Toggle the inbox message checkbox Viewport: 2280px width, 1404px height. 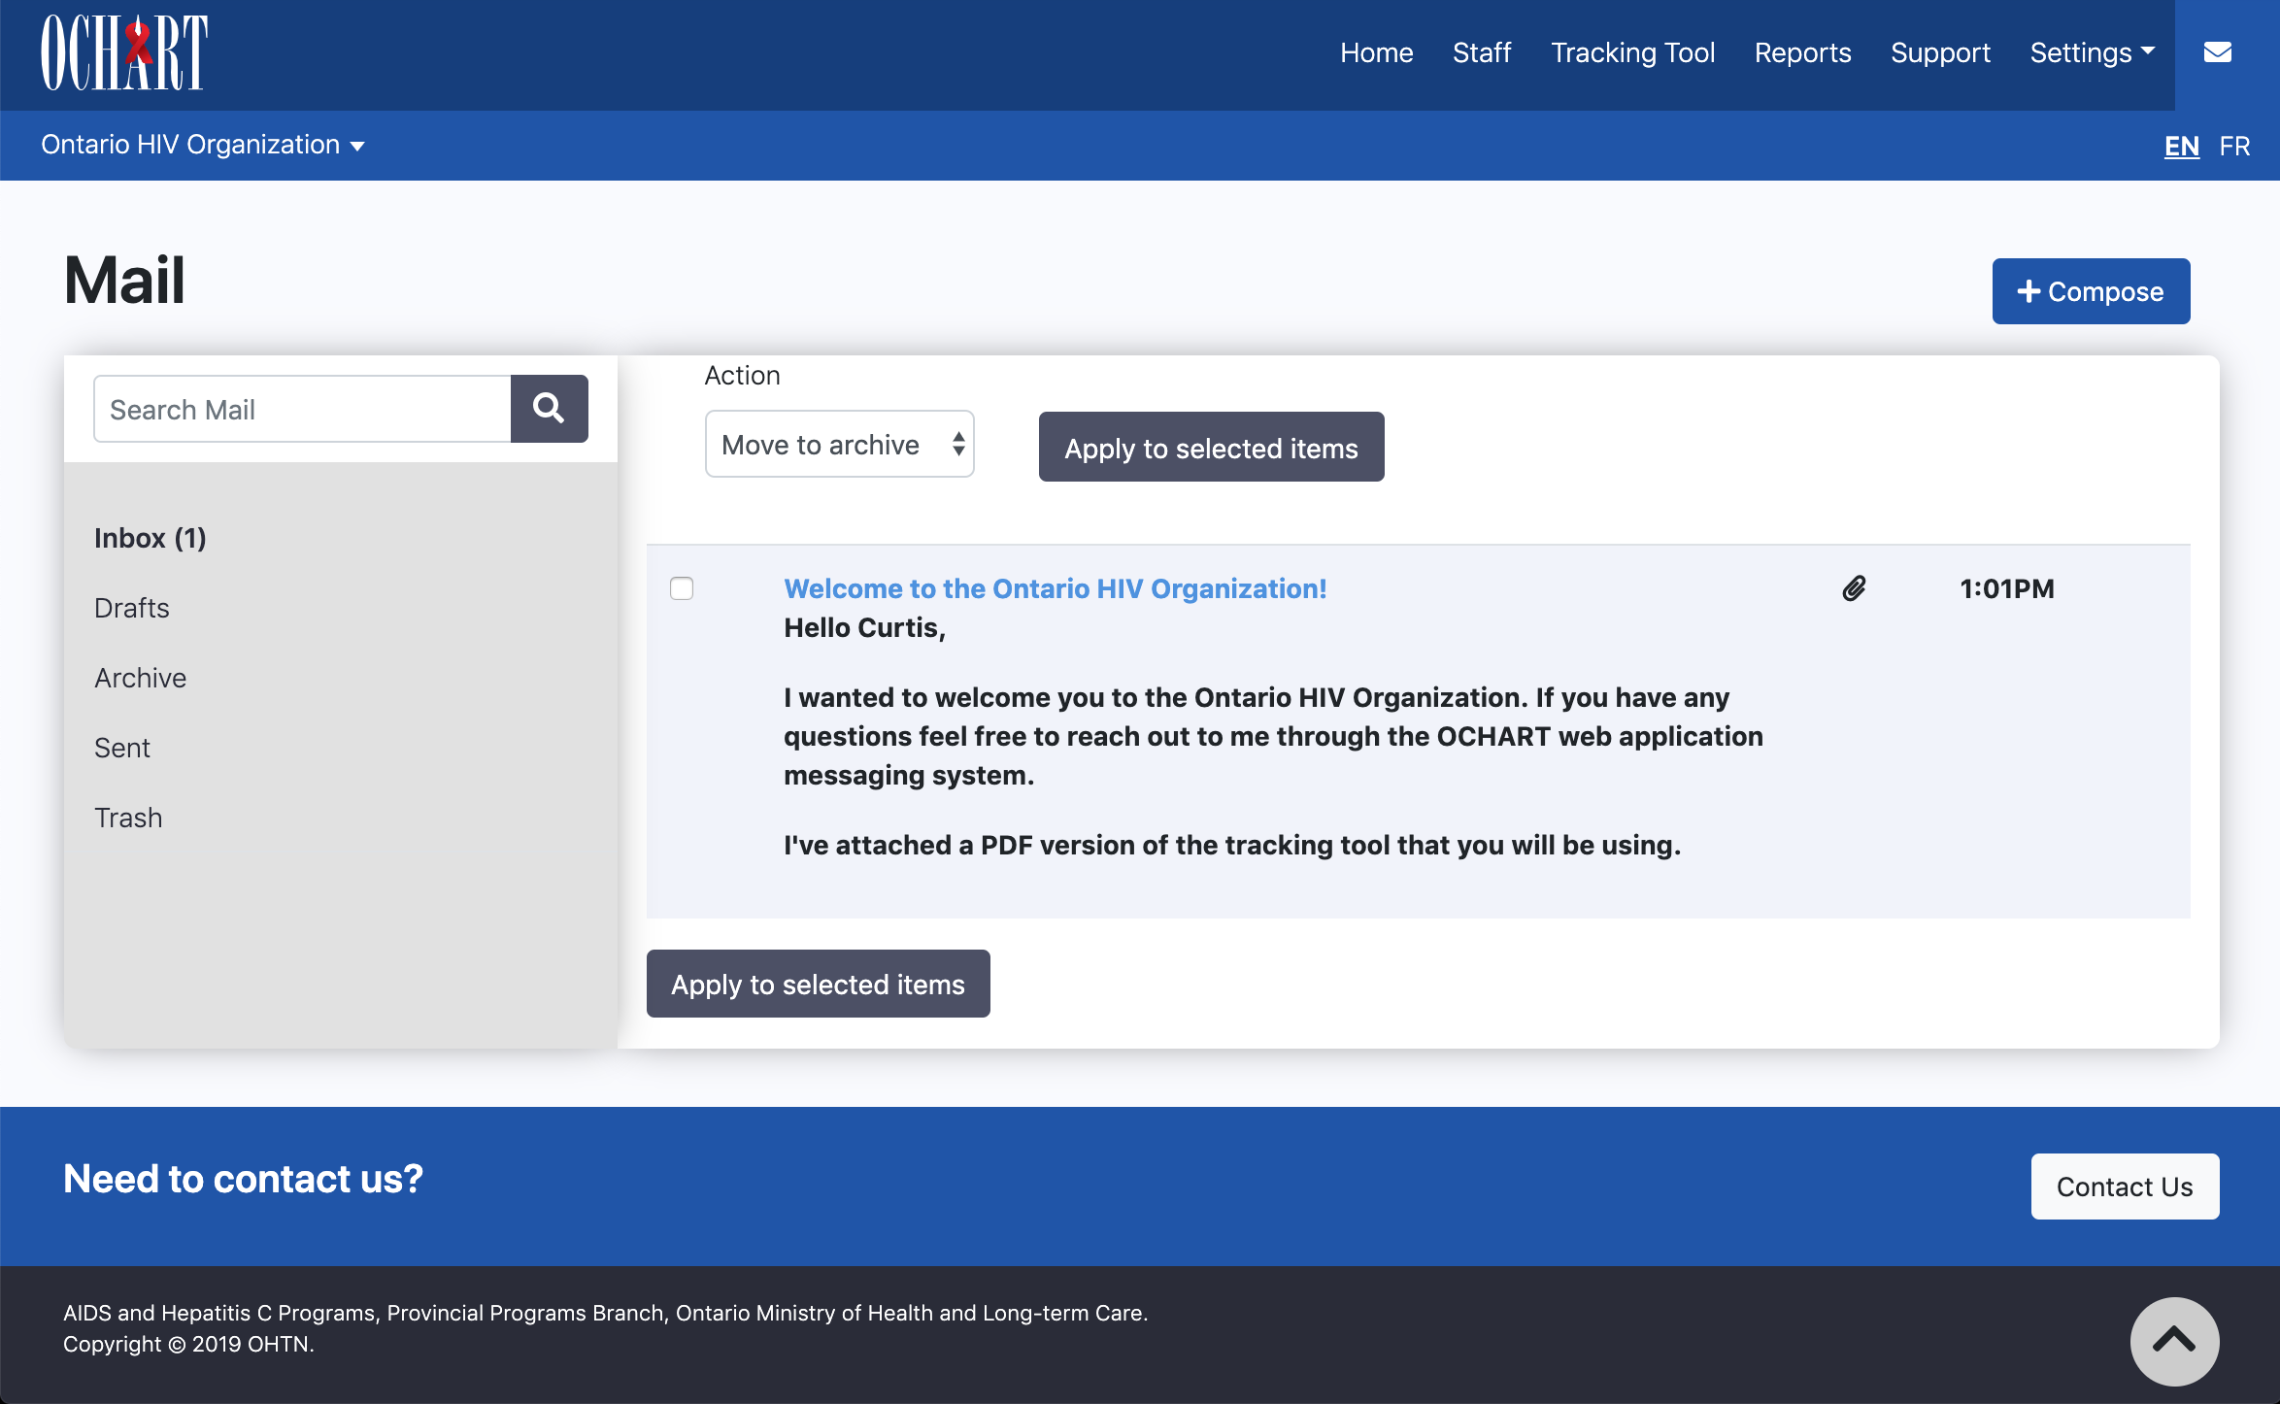(x=681, y=588)
